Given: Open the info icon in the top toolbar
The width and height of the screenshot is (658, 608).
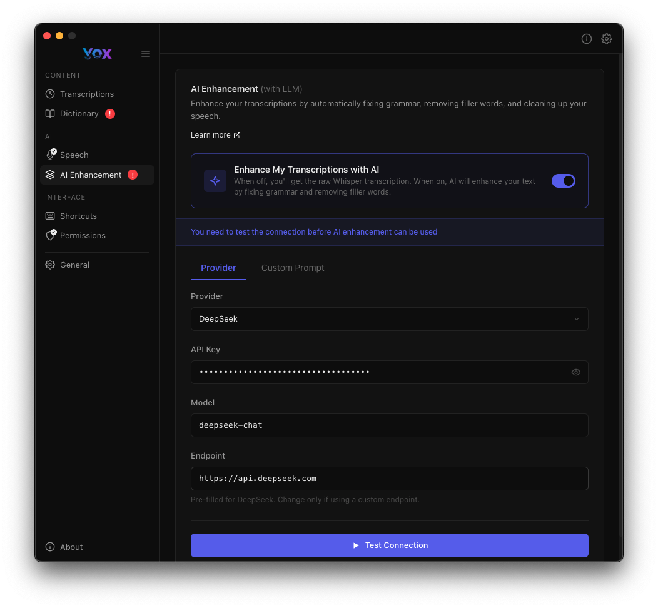Looking at the screenshot, I should (x=586, y=38).
